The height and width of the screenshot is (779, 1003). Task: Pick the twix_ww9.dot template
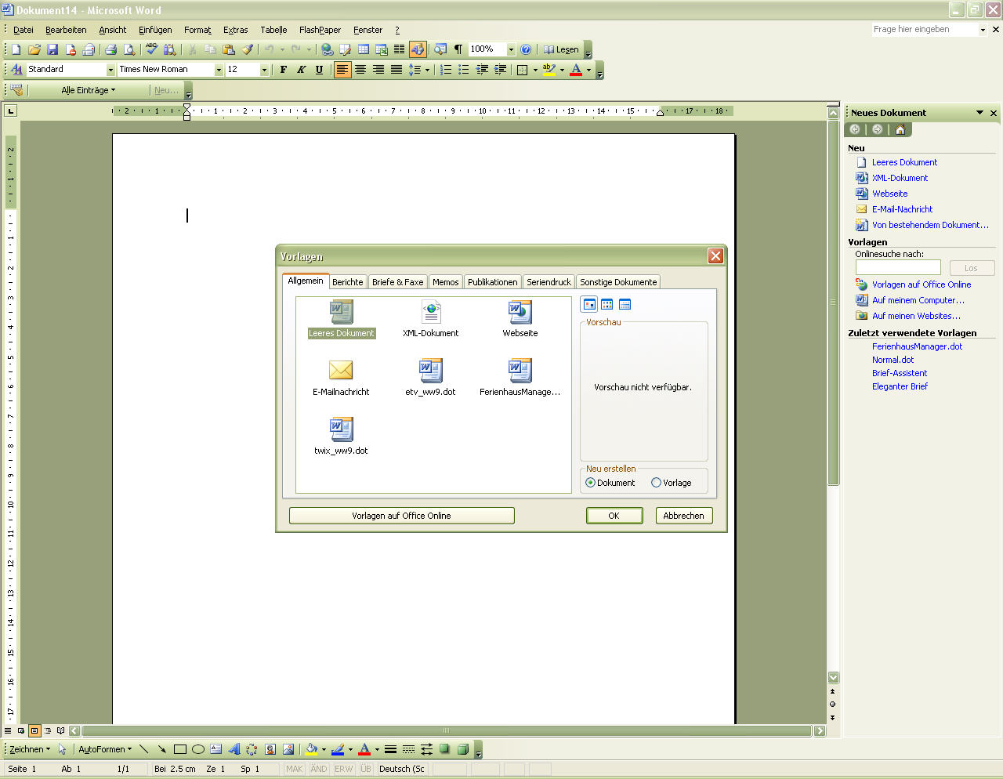click(341, 430)
